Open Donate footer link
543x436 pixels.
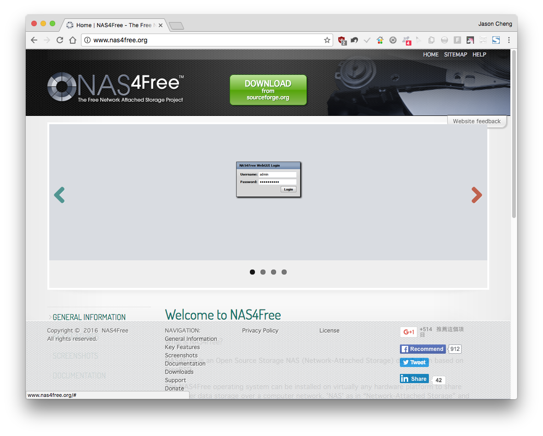174,388
